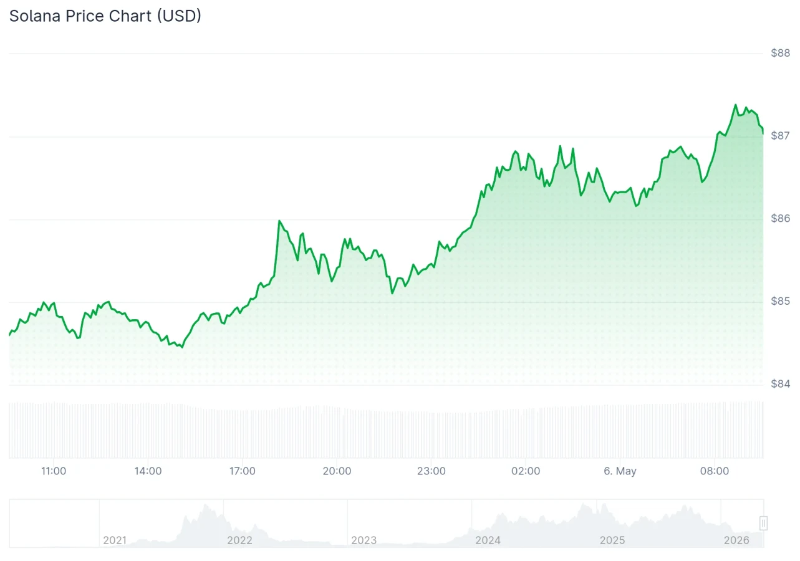Click the $88 price axis label
This screenshot has height=561, width=800.
coord(781,53)
